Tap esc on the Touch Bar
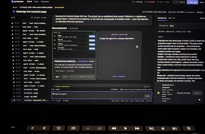This screenshot has height=134, width=205. pos(13,127)
